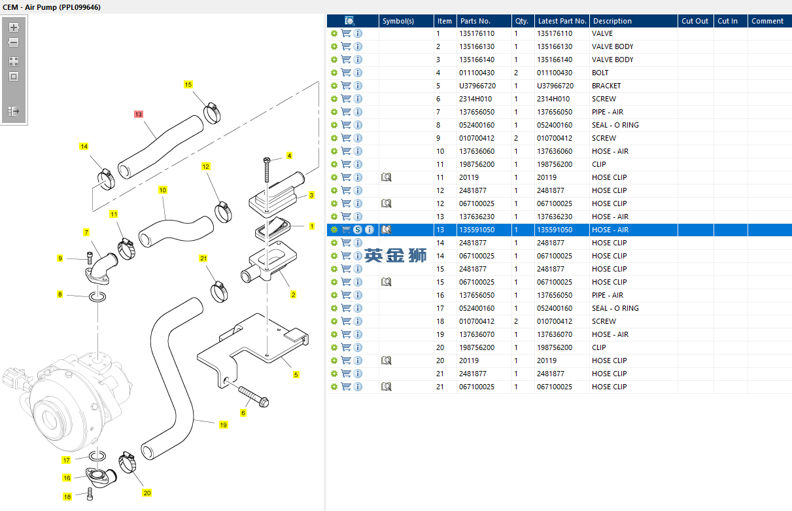Open symbol icon for item 20 part 20119

tap(386, 361)
